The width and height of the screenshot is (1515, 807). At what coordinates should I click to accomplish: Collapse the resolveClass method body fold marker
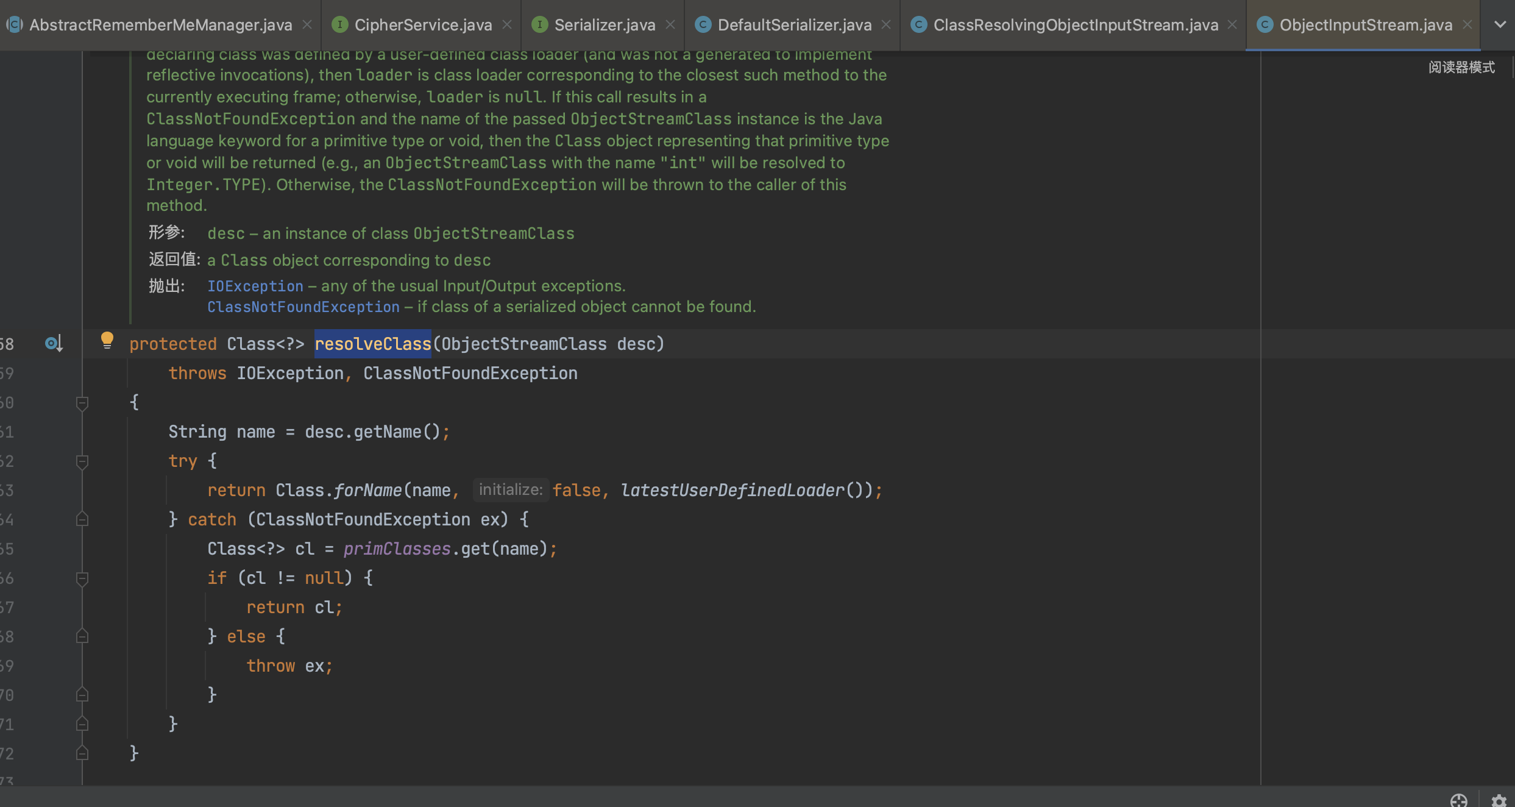coord(82,403)
